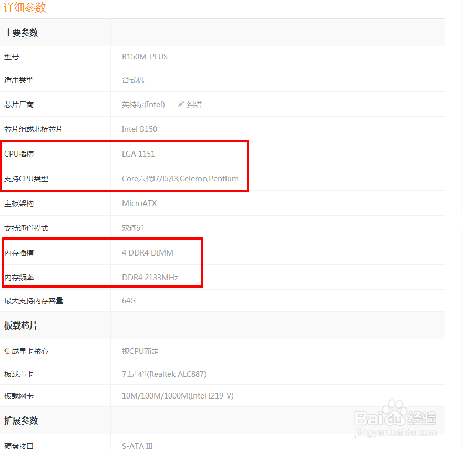
Task: Click the 板载芯片 section header
Action: pyautogui.click(x=21, y=326)
